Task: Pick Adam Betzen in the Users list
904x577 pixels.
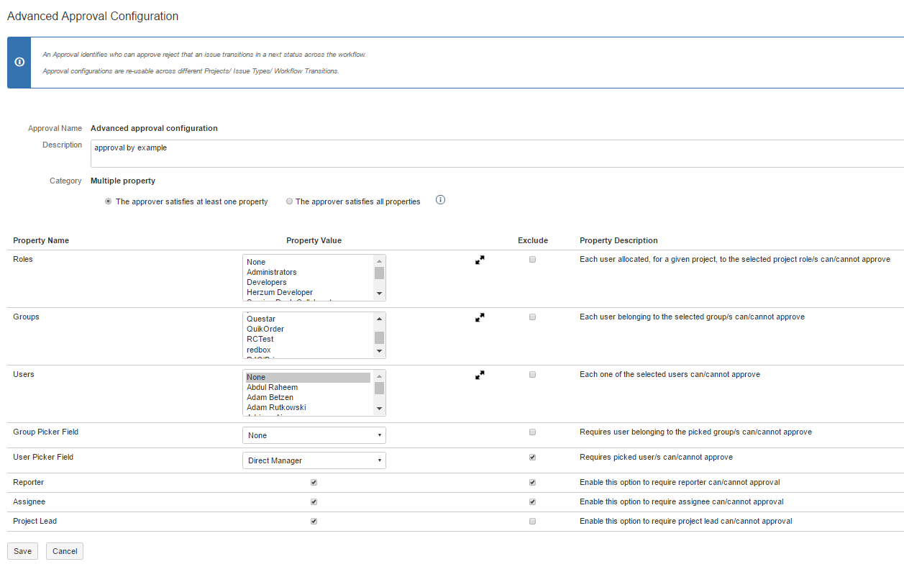Action: tap(270, 398)
